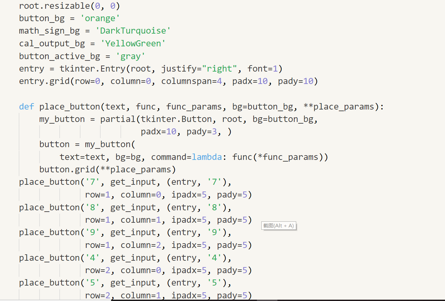This screenshot has width=445, height=301.
Task: Click entry.grid at the line start
Action: point(44,81)
